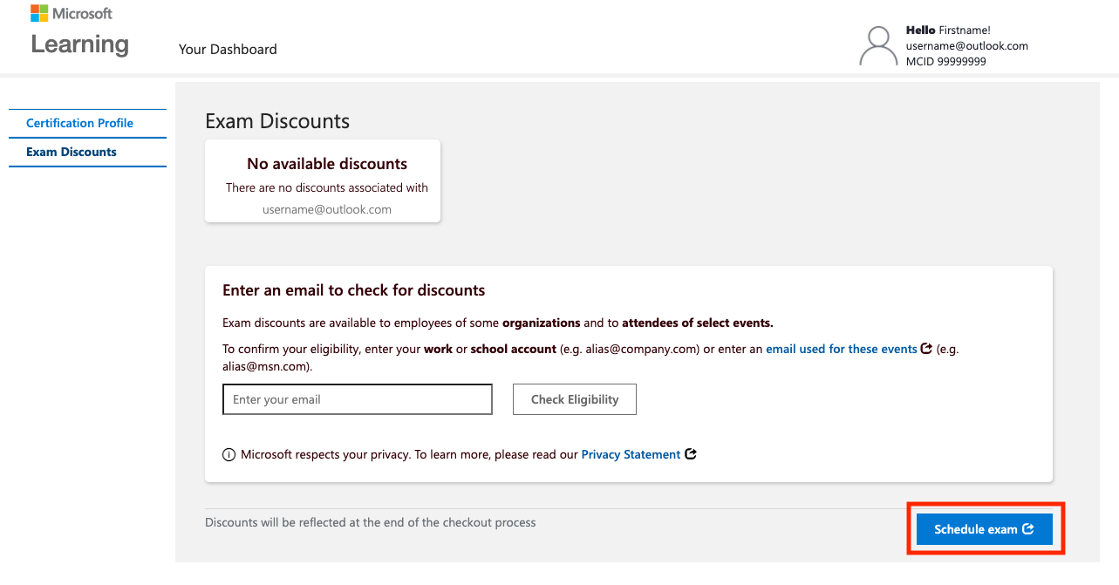1119x585 pixels.
Task: Click external-link icon after 'email used for these events'
Action: click(926, 349)
